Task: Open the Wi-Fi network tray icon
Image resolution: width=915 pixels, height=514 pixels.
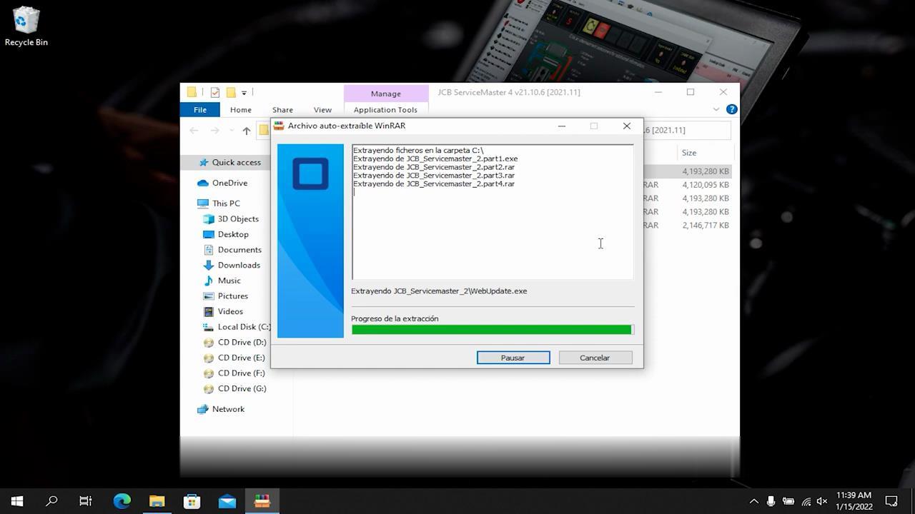Action: coord(806,501)
